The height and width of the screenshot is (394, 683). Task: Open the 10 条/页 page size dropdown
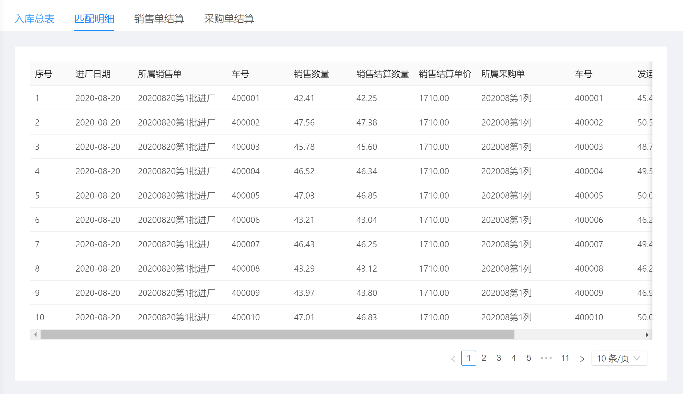pos(619,358)
